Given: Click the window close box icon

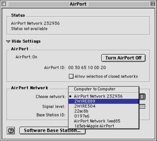Looking at the screenshot, I should coord(4,4).
